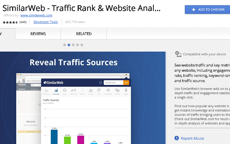
Task: Click the magenta 25.23% traffic bar
Action: (81, 140)
